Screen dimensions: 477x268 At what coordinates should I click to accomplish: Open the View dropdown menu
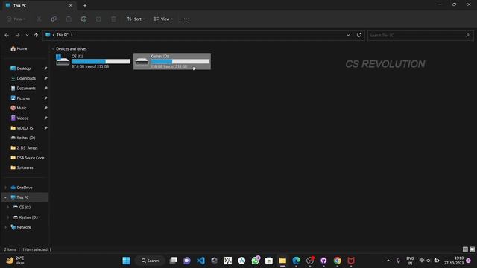point(163,19)
